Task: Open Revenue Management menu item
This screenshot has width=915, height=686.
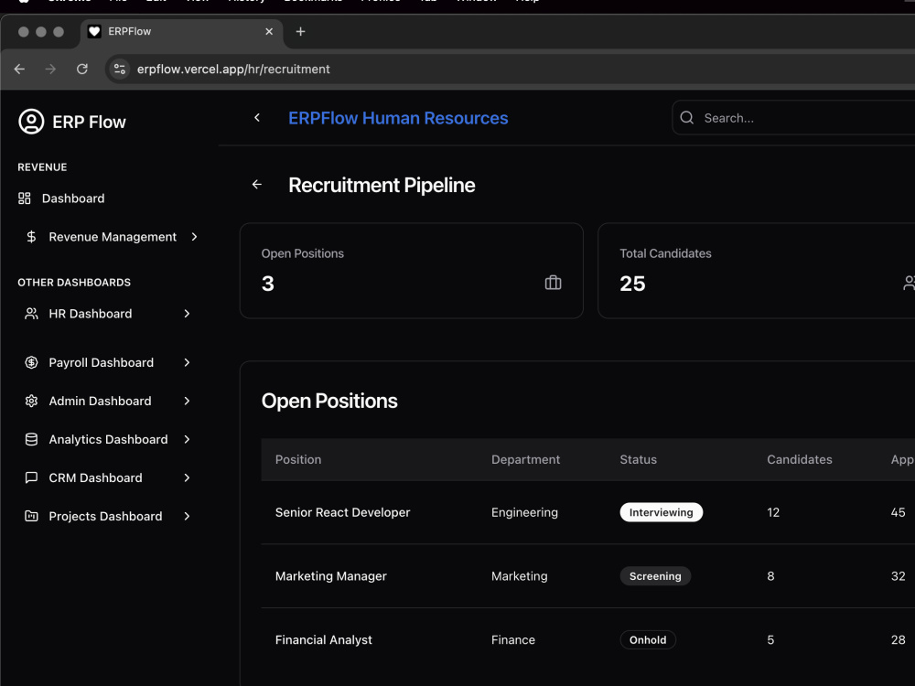Action: click(x=113, y=237)
